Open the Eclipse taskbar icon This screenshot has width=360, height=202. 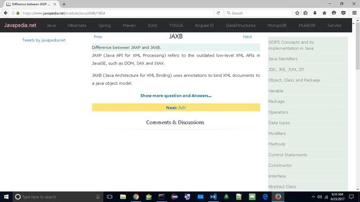pos(174,197)
